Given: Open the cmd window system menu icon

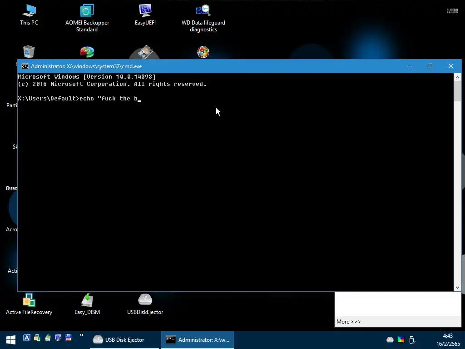Looking at the screenshot, I should [x=25, y=66].
